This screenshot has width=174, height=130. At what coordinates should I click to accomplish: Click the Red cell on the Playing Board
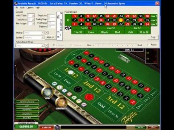pyautogui.click(x=117, y=32)
